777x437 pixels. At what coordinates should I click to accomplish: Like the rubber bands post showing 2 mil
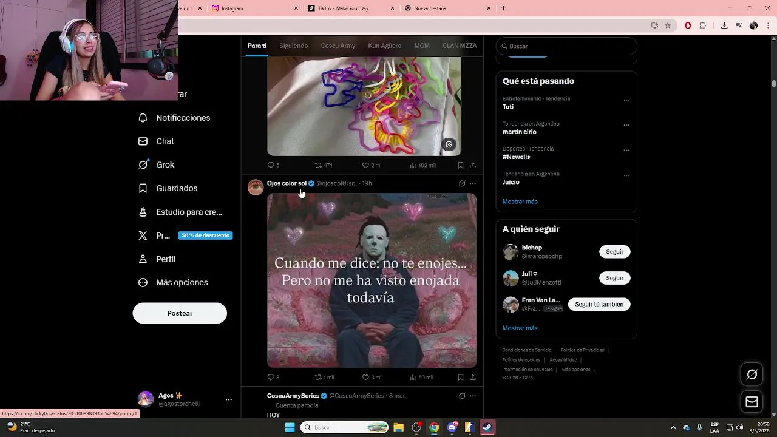(x=365, y=165)
